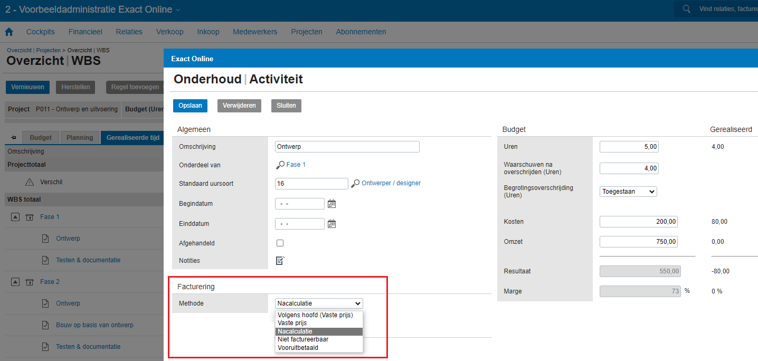The image size is (758, 361).
Task: Choose Niet factureerbaar billing method
Action: (303, 339)
